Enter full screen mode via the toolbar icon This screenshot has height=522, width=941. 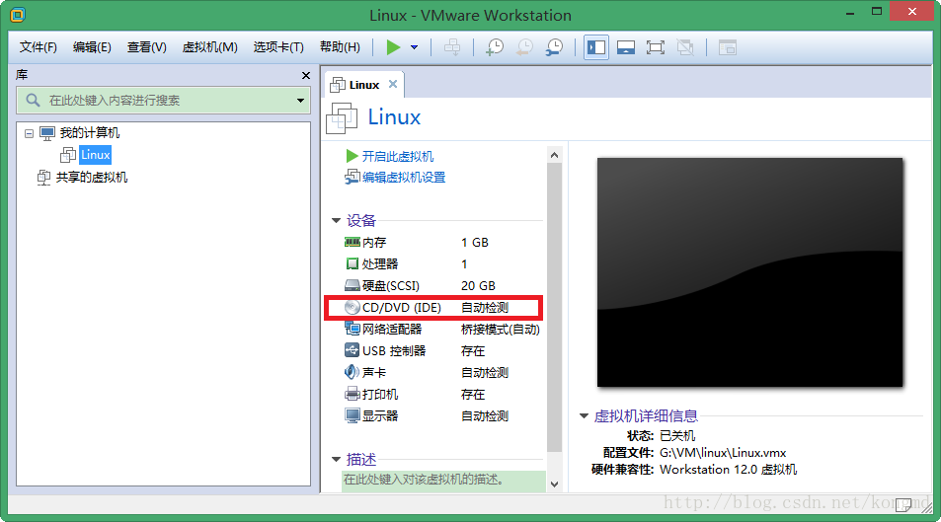656,47
